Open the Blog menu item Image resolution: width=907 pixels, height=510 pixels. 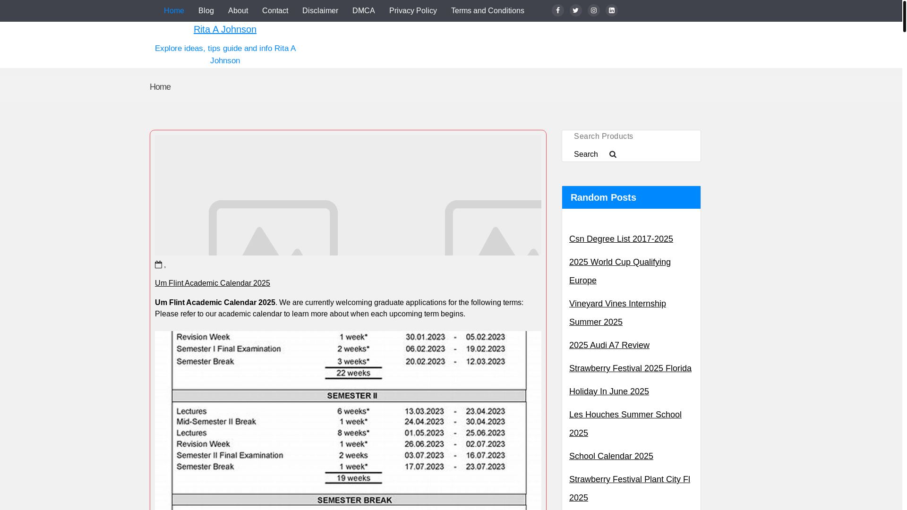(206, 10)
